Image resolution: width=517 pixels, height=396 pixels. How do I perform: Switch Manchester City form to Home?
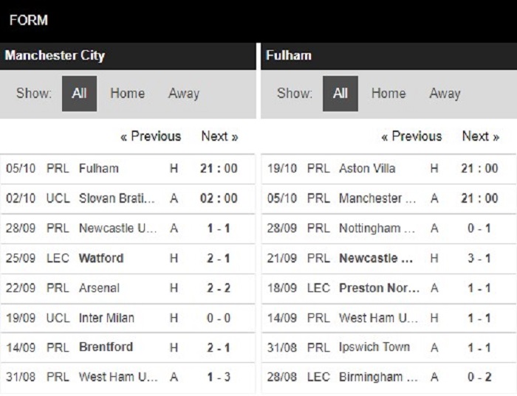pos(127,94)
